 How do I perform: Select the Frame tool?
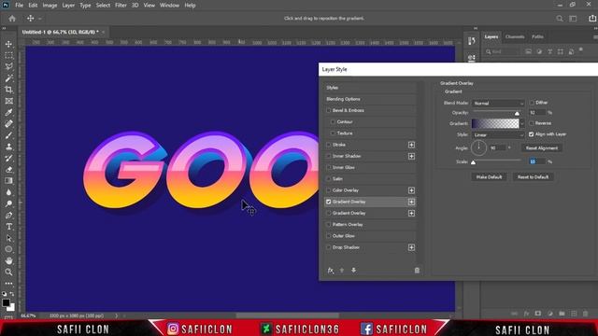coord(8,101)
